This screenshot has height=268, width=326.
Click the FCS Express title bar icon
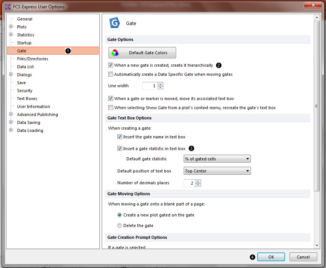click(x=8, y=6)
